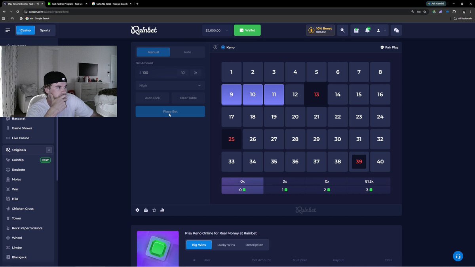The image size is (475, 267).
Task: Open the gift rewards icon
Action: coord(356,30)
